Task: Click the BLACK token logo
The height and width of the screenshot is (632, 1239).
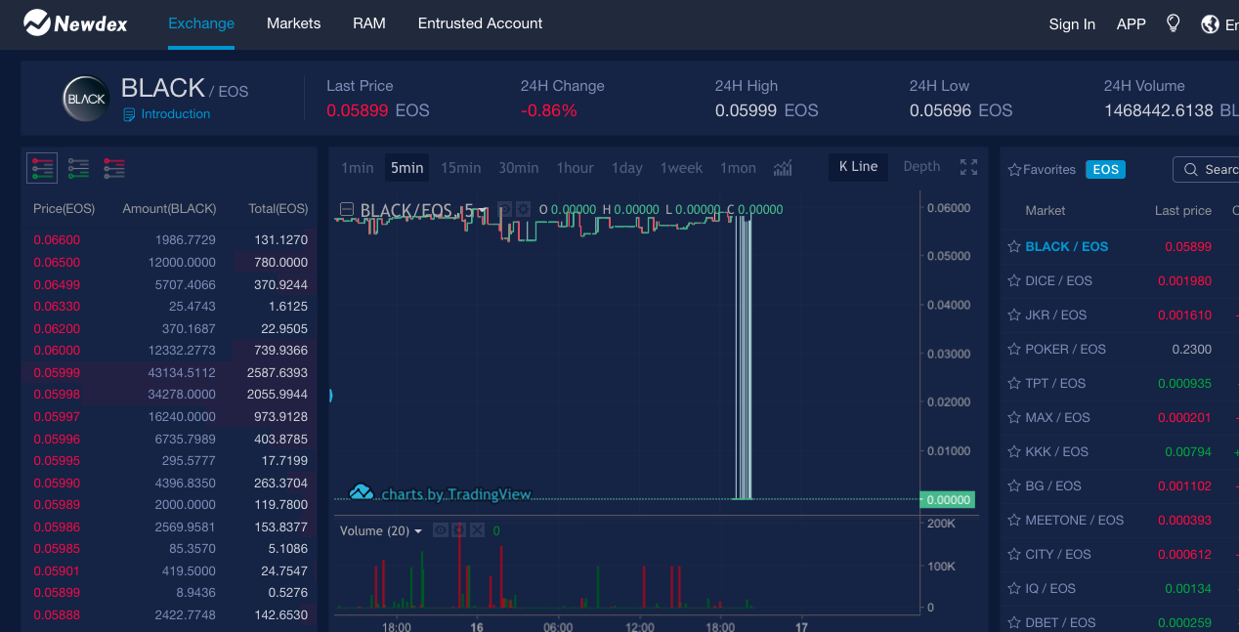Action: (86, 99)
